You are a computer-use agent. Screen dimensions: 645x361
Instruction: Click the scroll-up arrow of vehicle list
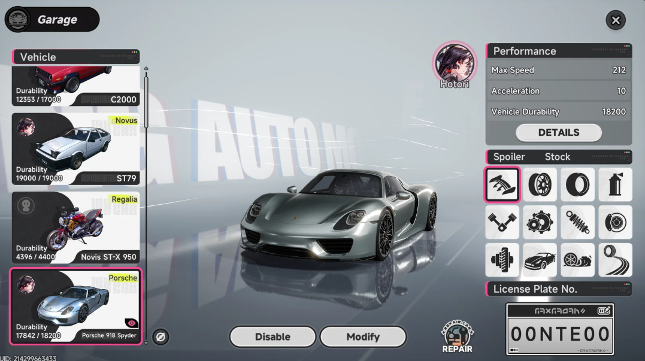146,69
